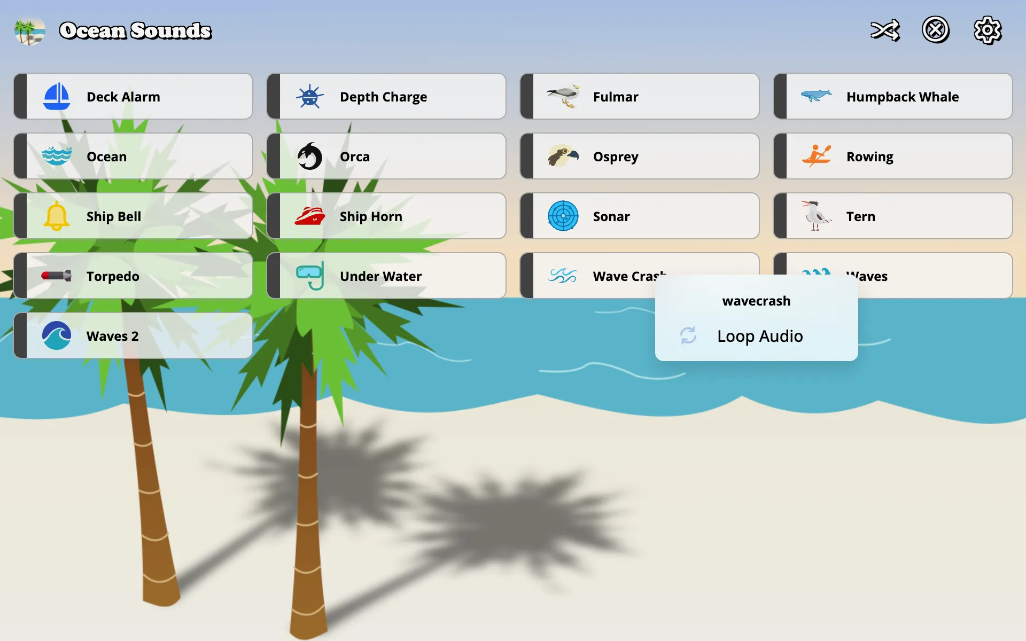Click the Torpedo sound icon
Image resolution: width=1026 pixels, height=641 pixels.
coord(56,276)
